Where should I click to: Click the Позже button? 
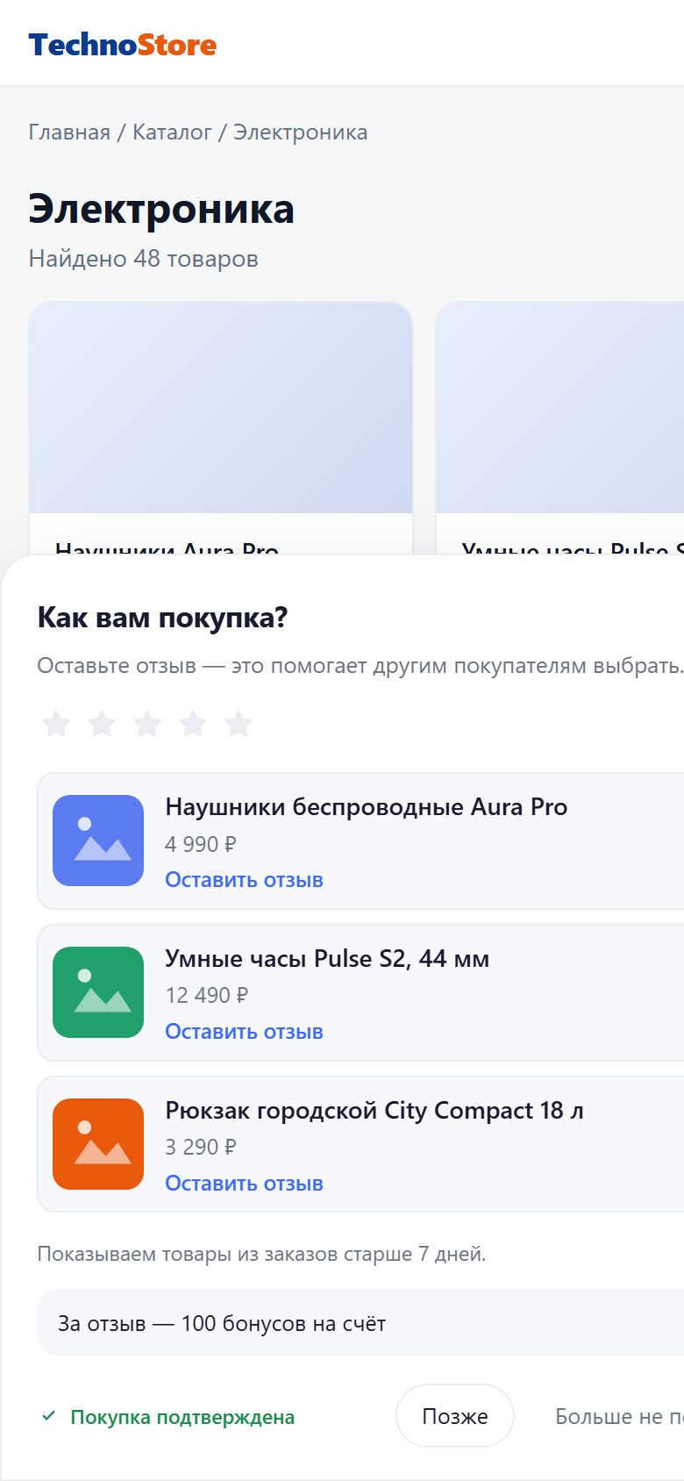pyautogui.click(x=455, y=1416)
